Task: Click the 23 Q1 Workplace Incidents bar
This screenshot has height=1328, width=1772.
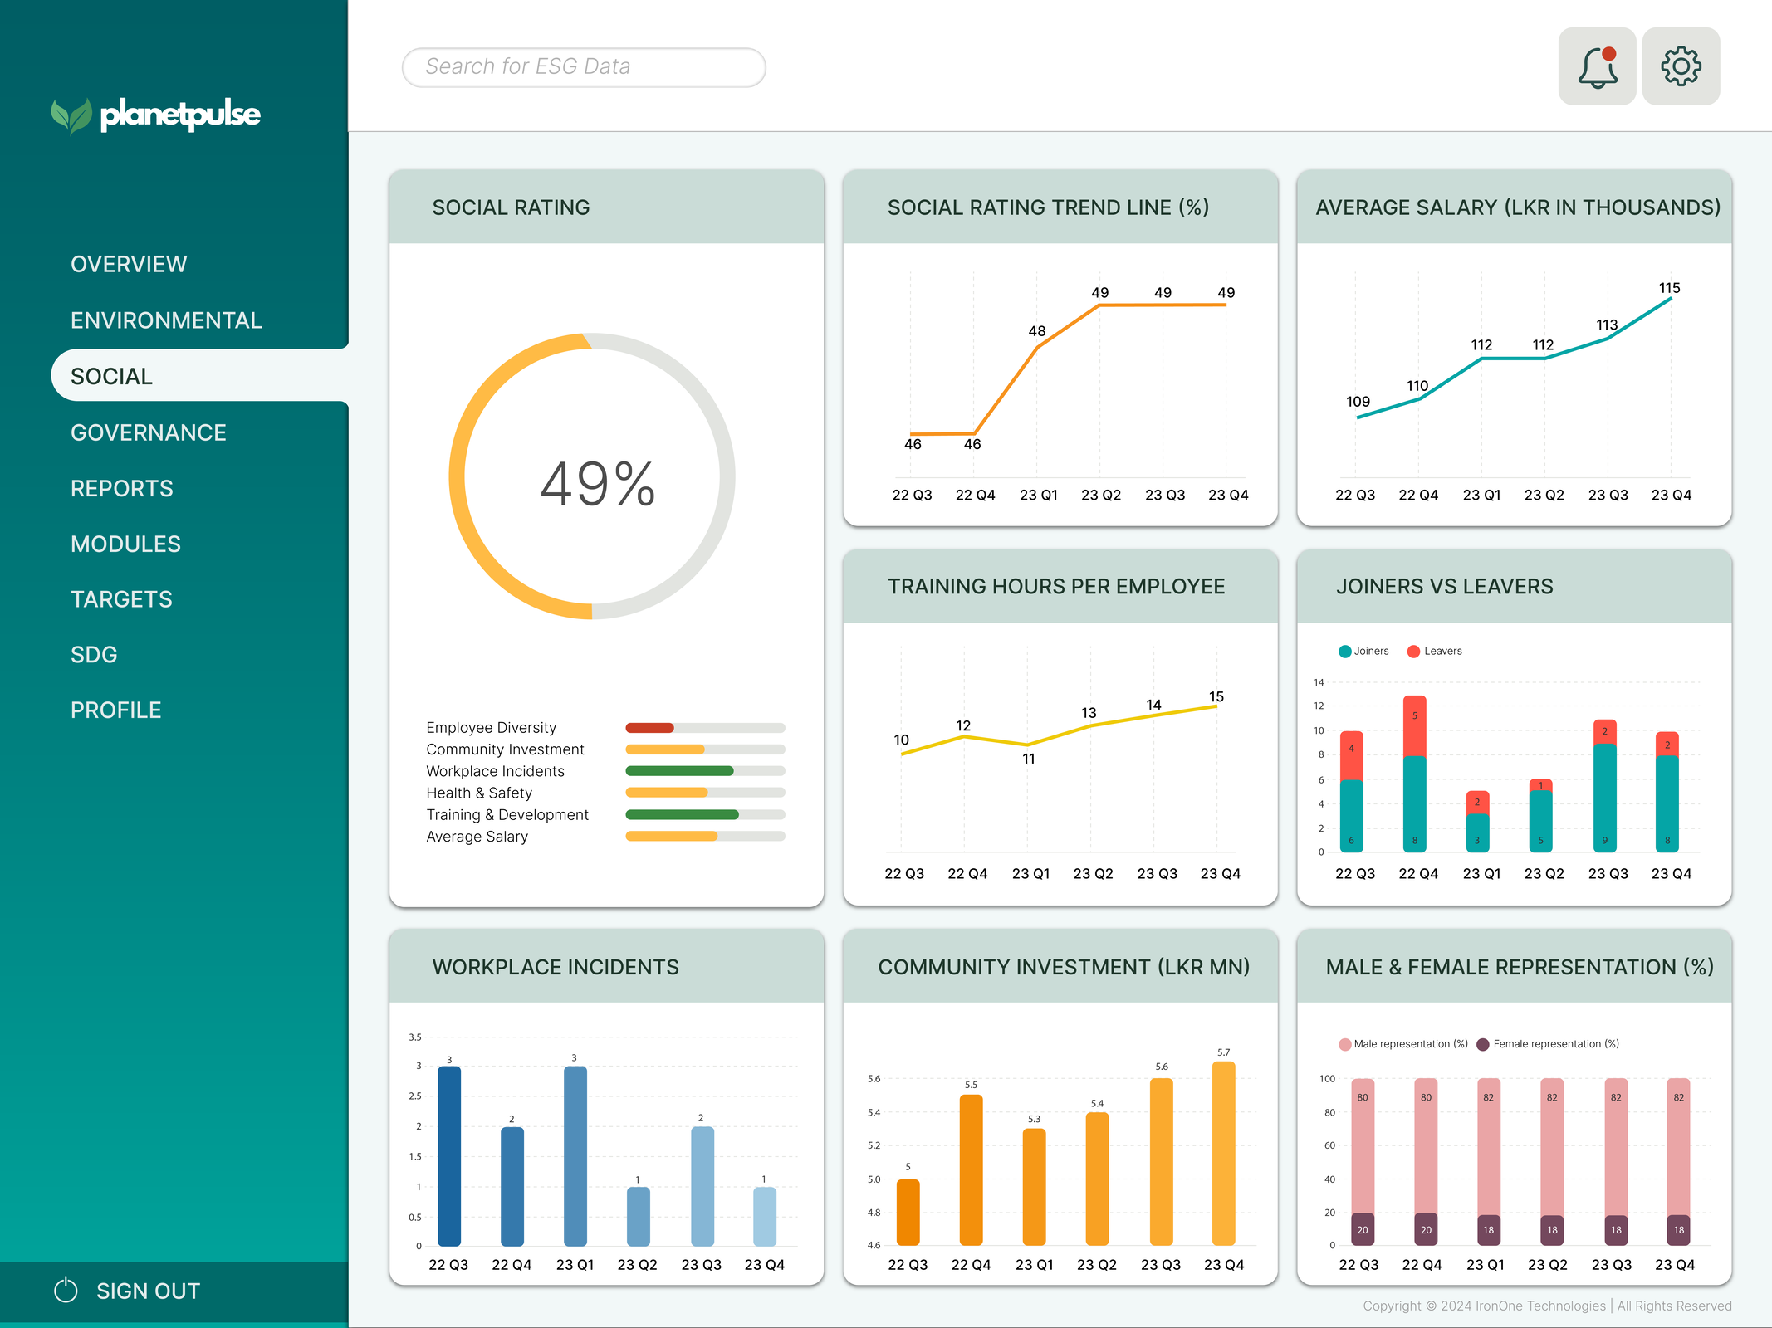Action: (x=575, y=1156)
